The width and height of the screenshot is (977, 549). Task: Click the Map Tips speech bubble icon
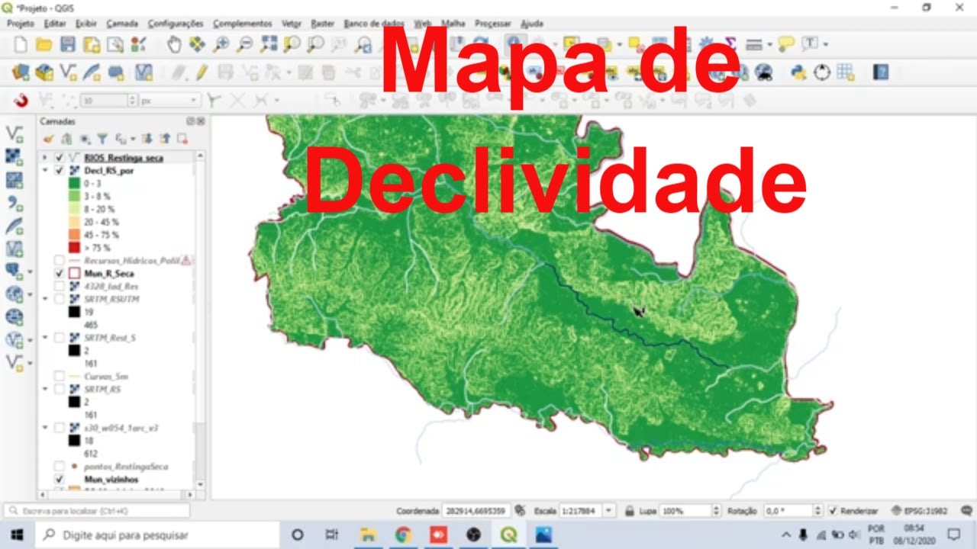point(786,44)
